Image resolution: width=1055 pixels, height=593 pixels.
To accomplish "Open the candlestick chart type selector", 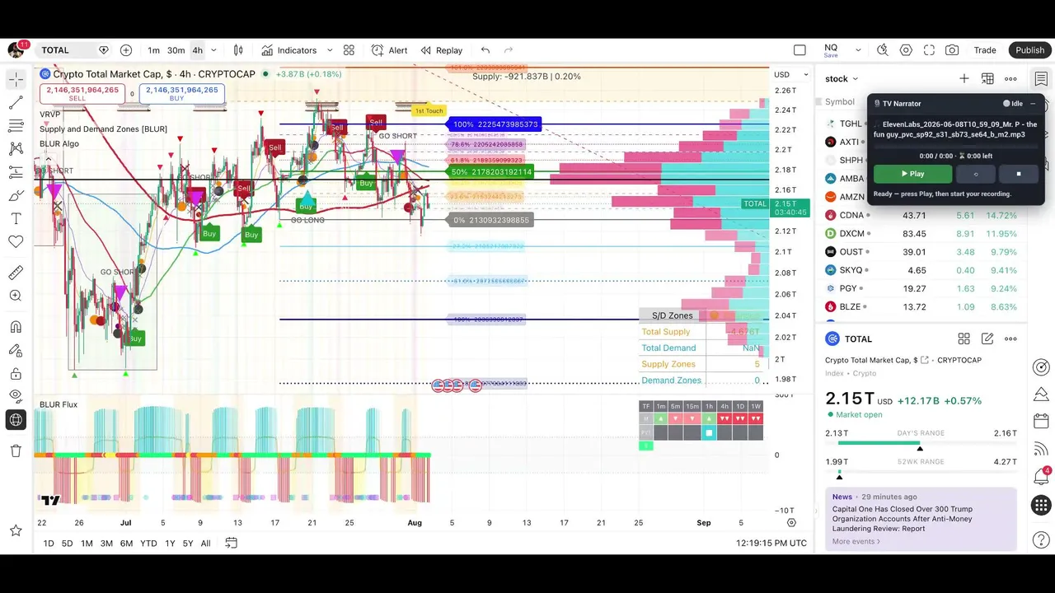I will [238, 50].
